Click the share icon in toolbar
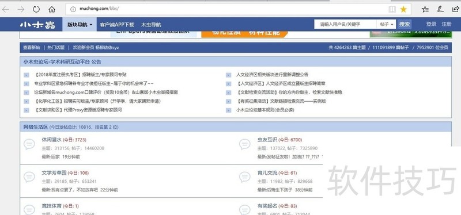The image size is (461, 215). [455, 9]
